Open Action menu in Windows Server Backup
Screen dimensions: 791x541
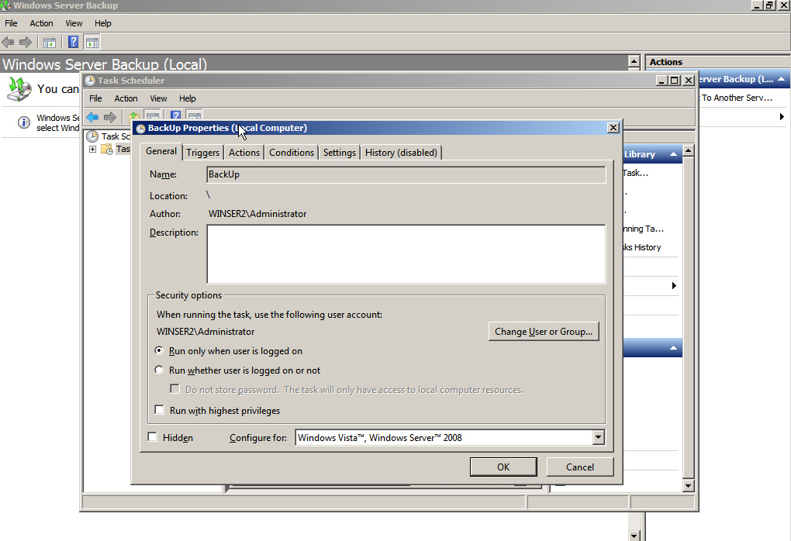click(41, 23)
